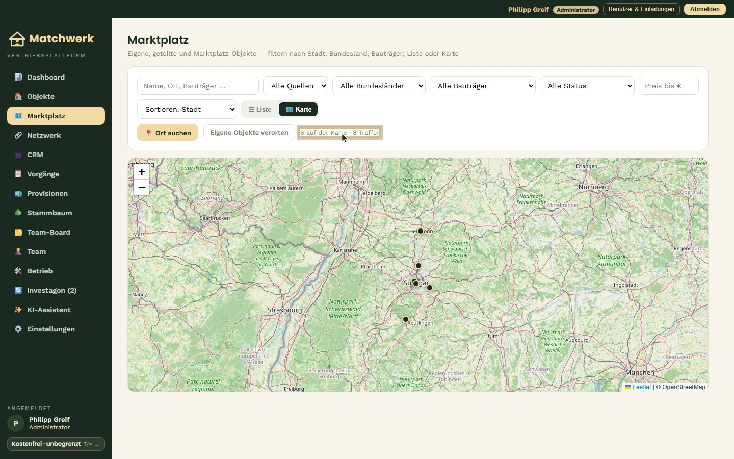Go to Objekte page
Screen dimensions: 734x459
pos(56,96)
